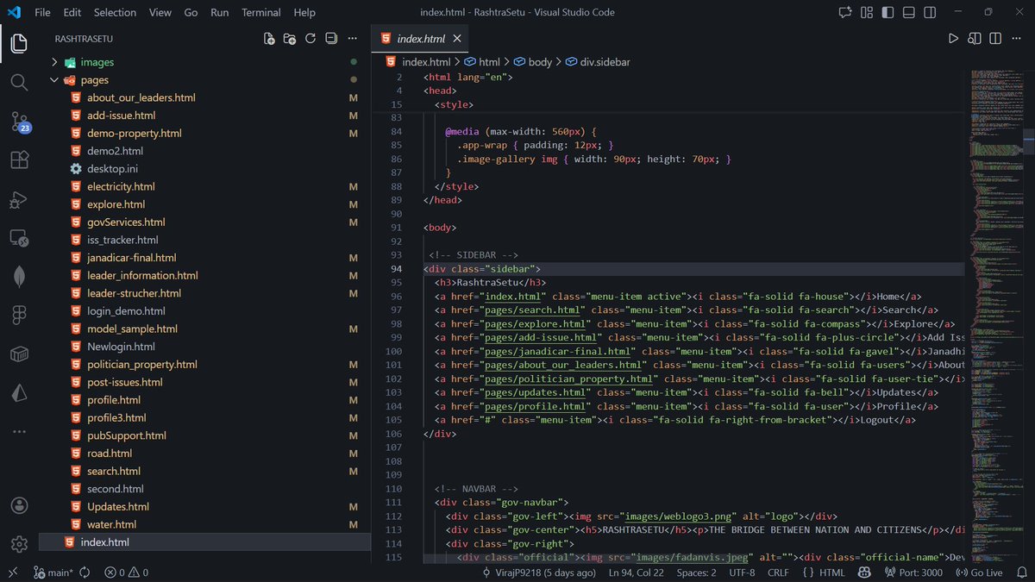Click the main* branch in status bar
The width and height of the screenshot is (1035, 582).
[x=54, y=573]
